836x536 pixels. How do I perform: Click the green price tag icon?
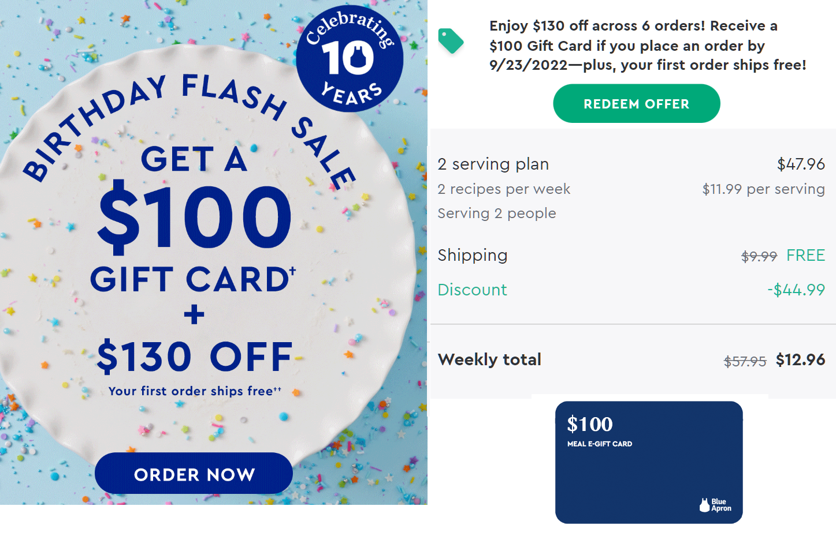[451, 41]
